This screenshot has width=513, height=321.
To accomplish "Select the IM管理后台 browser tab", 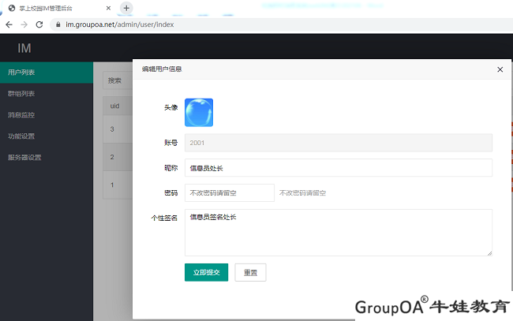I will [59, 8].
